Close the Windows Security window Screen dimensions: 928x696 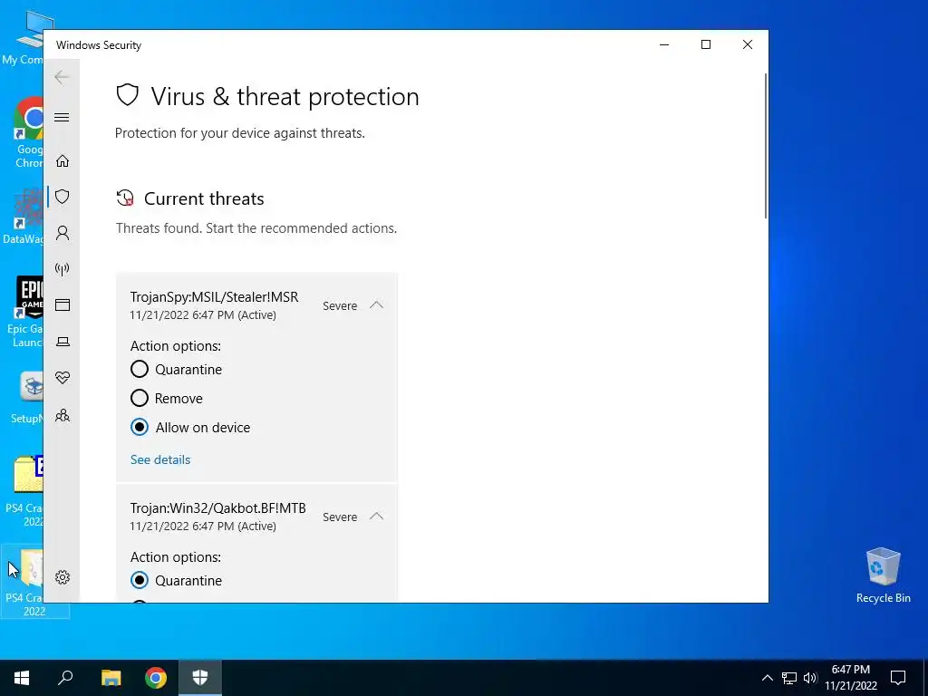pos(747,45)
